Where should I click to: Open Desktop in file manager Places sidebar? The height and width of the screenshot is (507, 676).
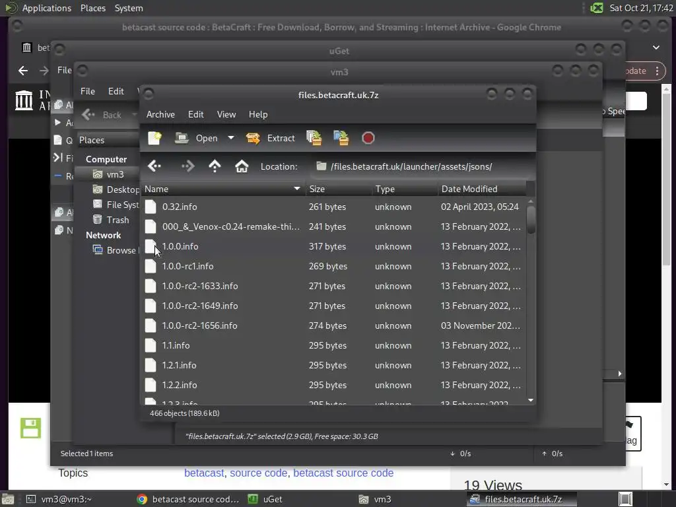[116, 189]
